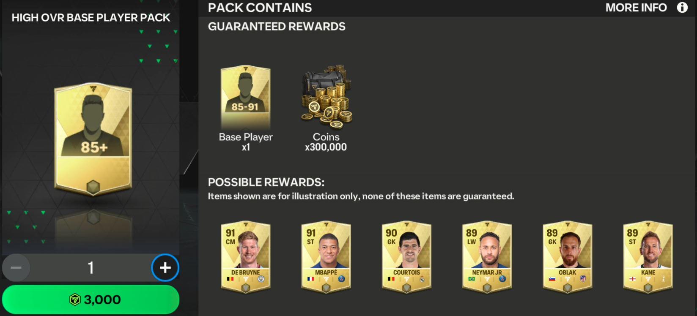
Task: Select the Courtois 90 GK card
Action: 406,257
